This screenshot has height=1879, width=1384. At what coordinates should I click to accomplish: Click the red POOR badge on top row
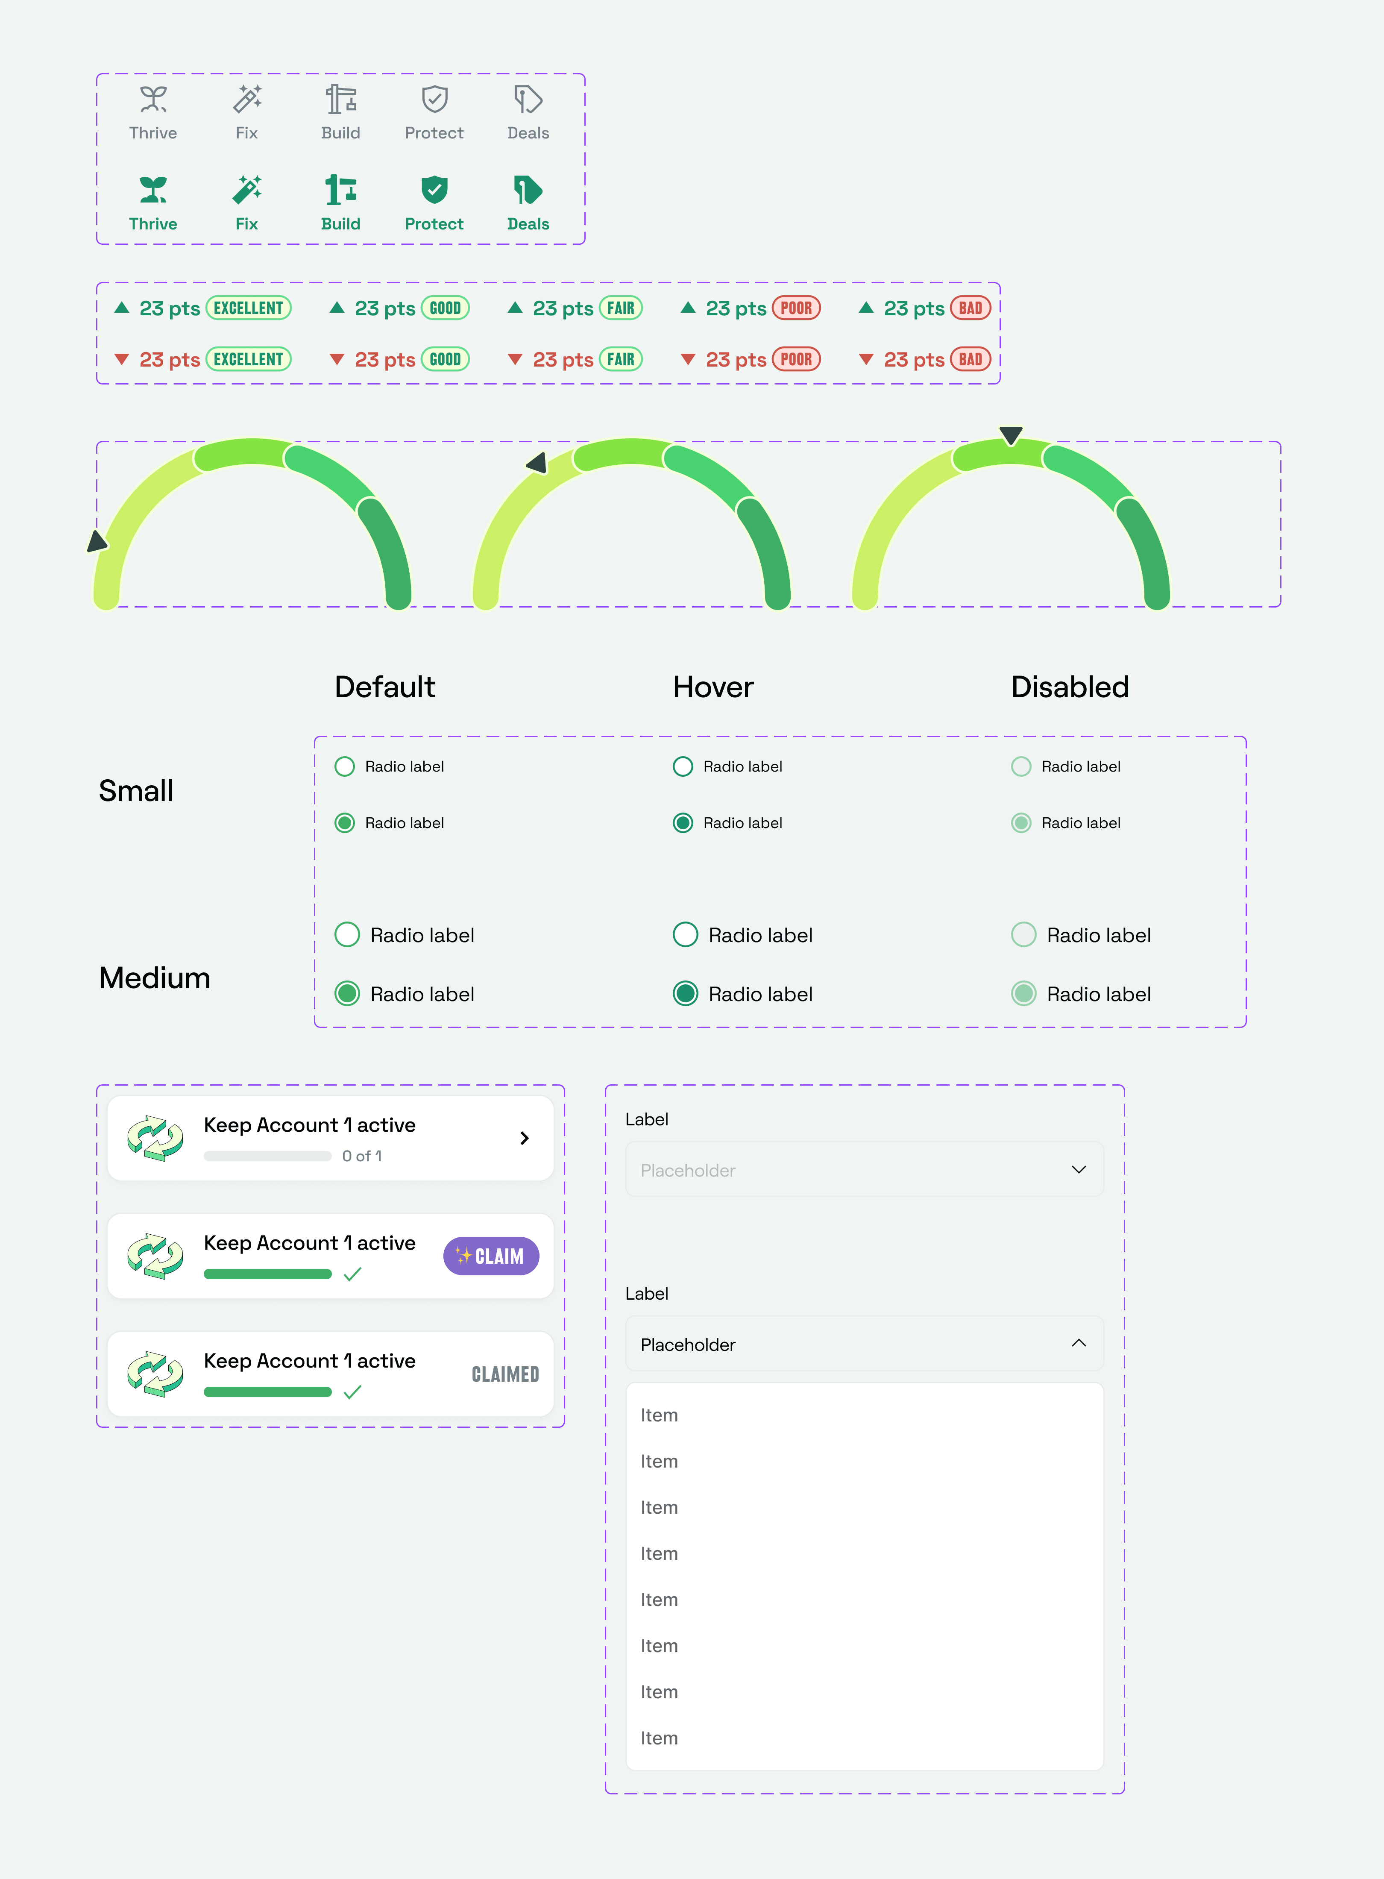point(796,308)
